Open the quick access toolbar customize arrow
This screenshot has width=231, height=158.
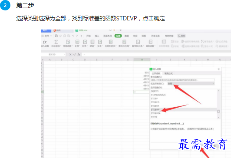[x=81, y=36]
